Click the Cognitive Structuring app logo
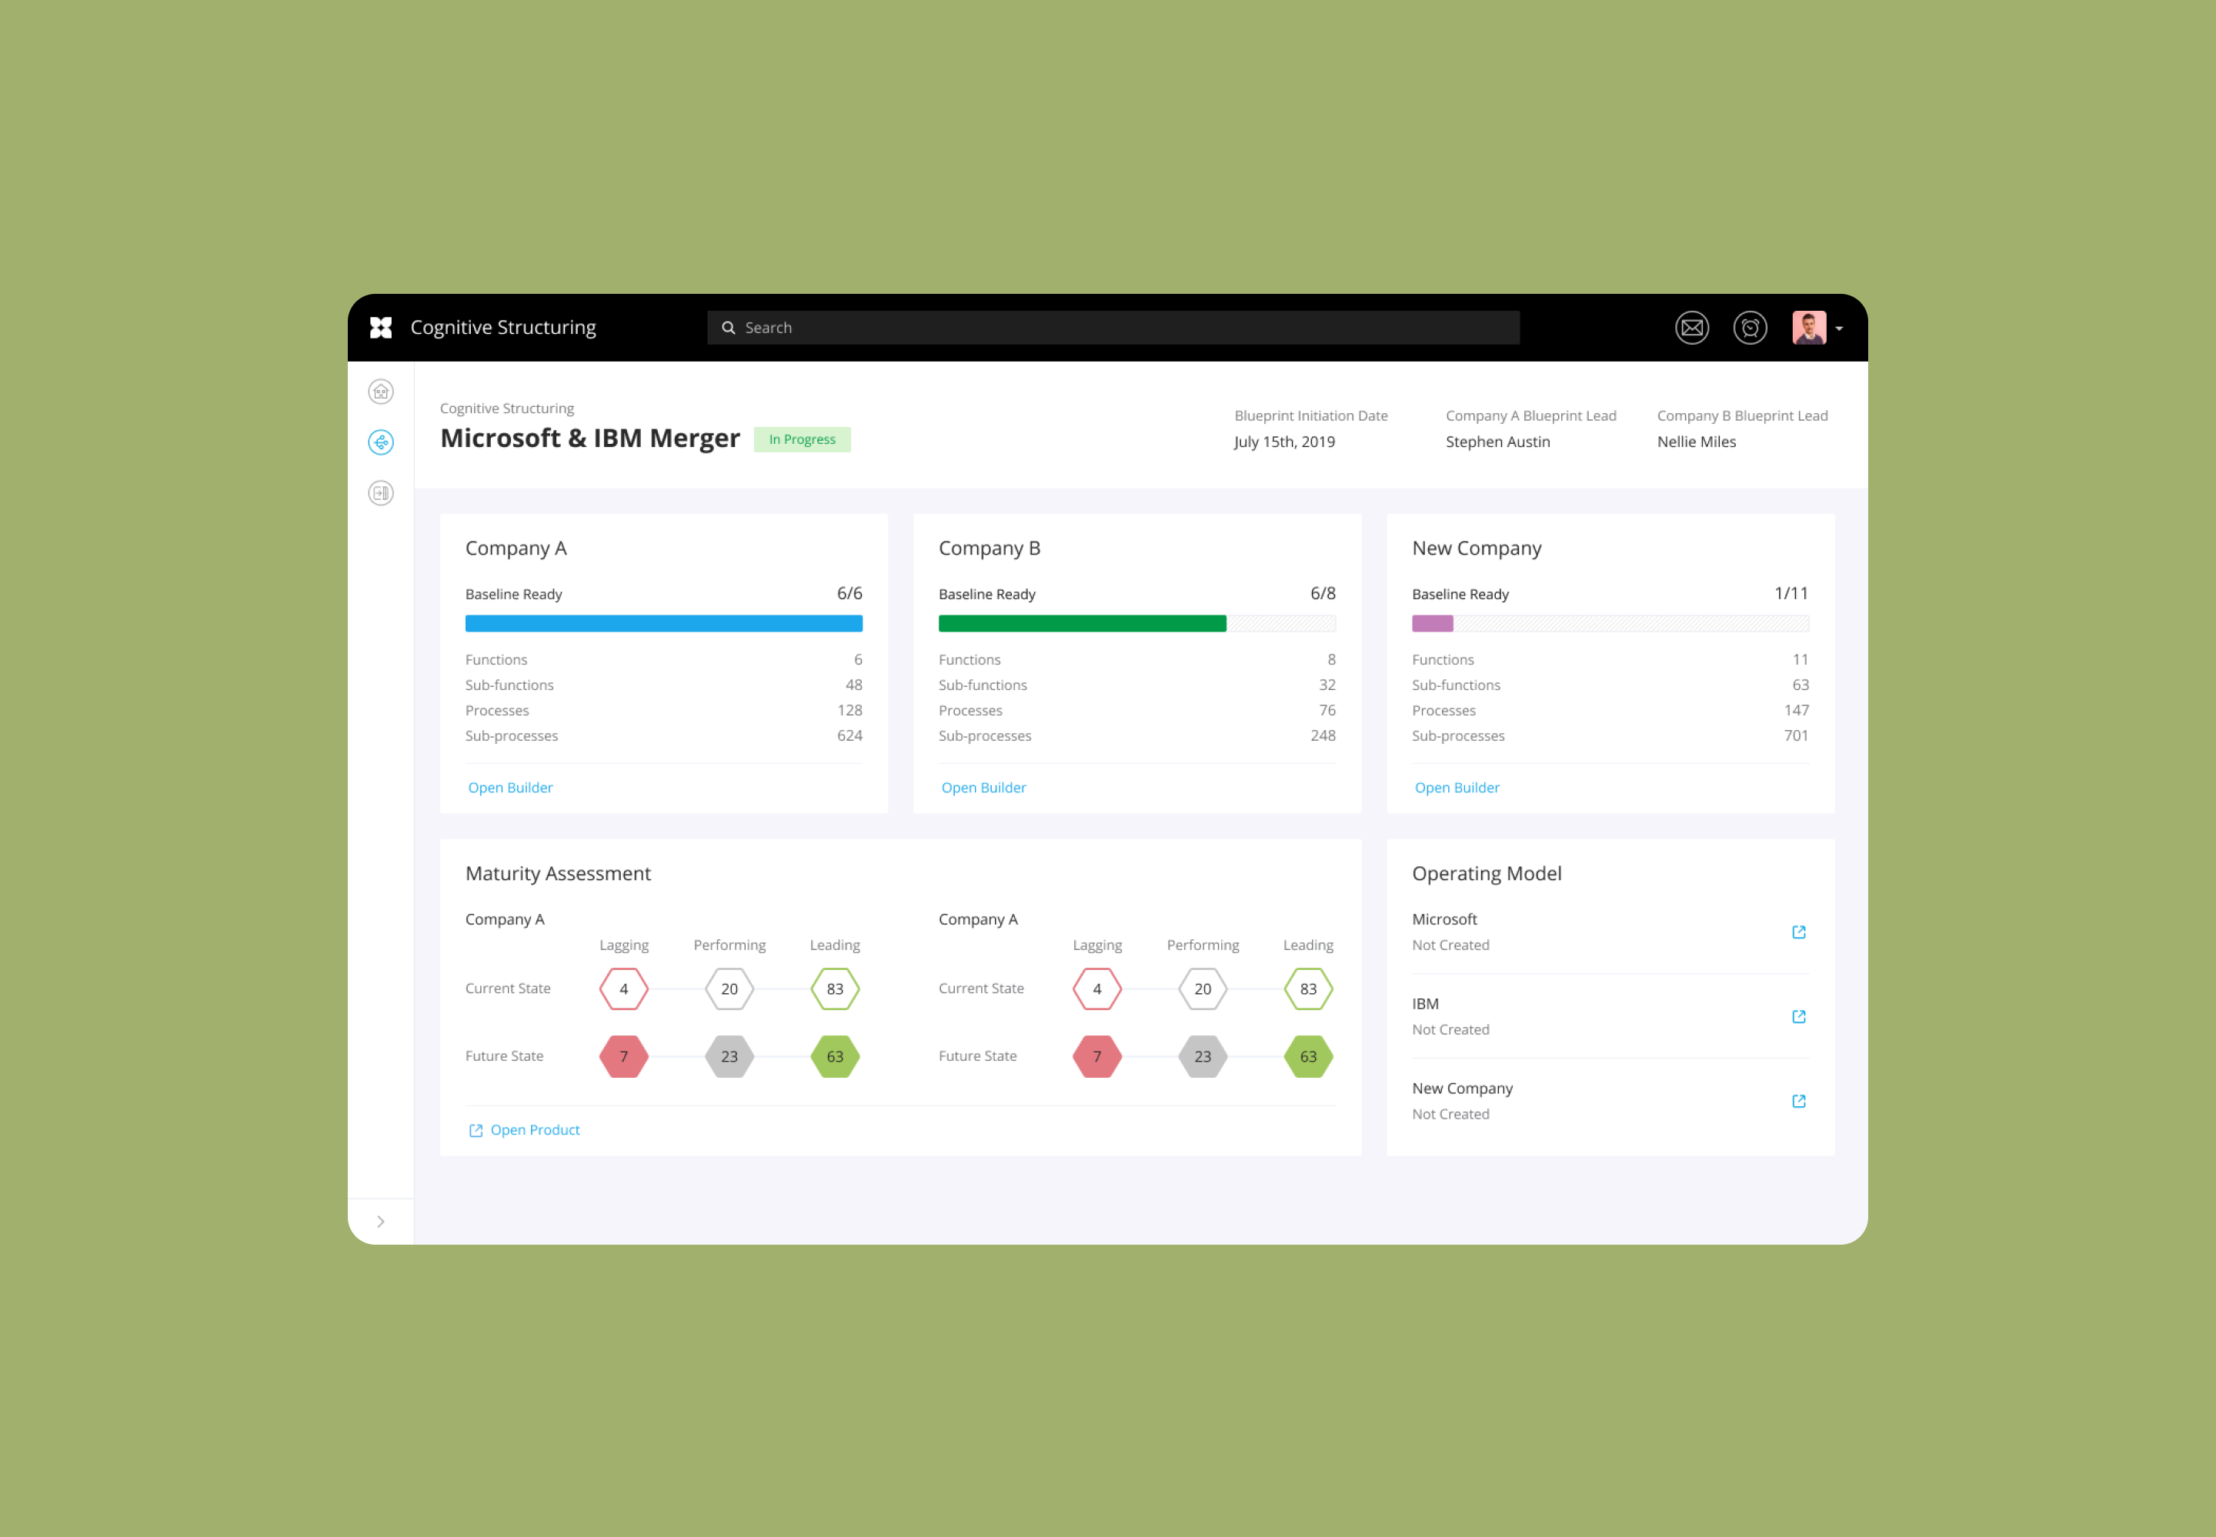 [380, 328]
